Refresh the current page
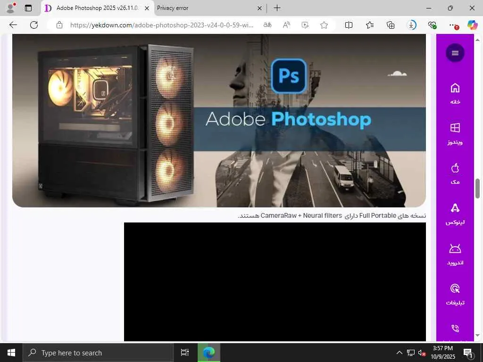This screenshot has height=362, width=483. [x=34, y=25]
